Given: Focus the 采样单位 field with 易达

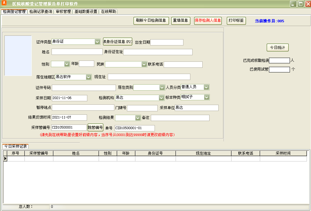Looking at the screenshot, I should coord(197,108).
